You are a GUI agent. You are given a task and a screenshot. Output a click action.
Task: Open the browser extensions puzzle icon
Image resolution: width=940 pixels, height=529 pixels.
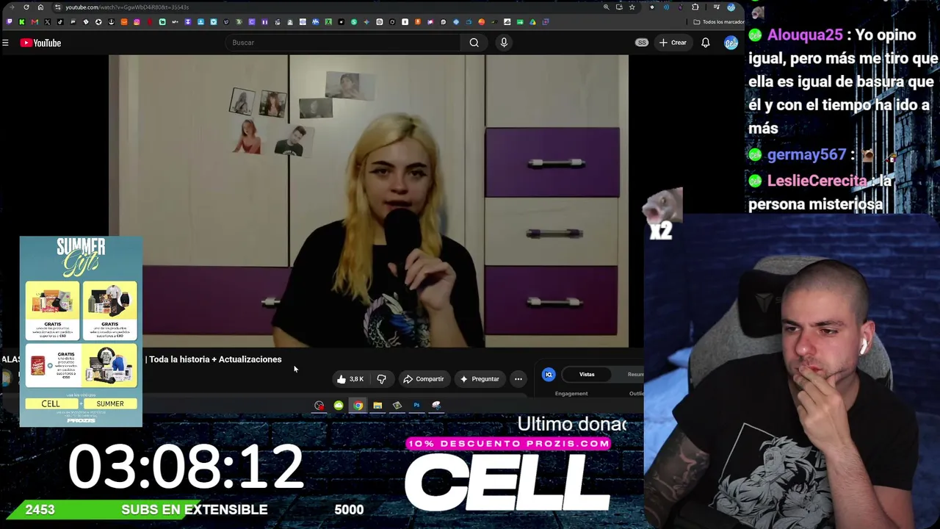click(x=695, y=7)
